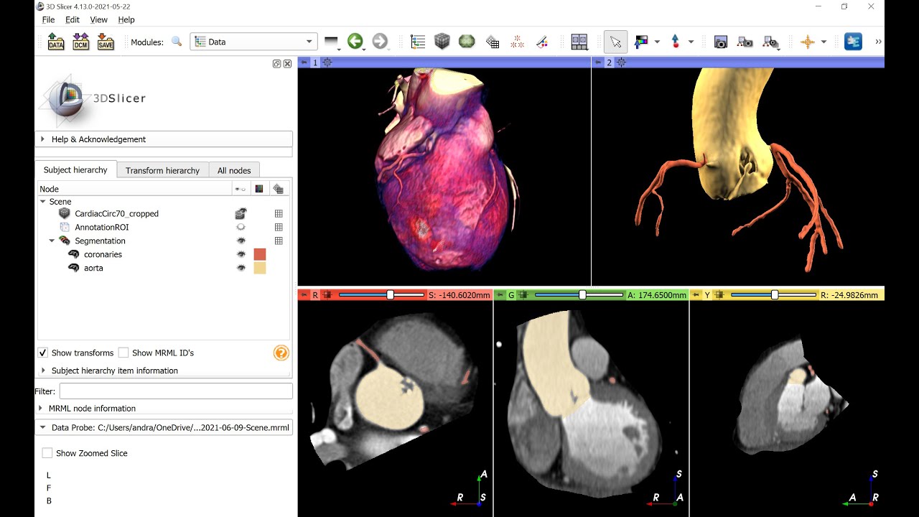This screenshot has height=517, width=919.
Task: Open the markups place mode dropdown arrow
Action: (691, 42)
